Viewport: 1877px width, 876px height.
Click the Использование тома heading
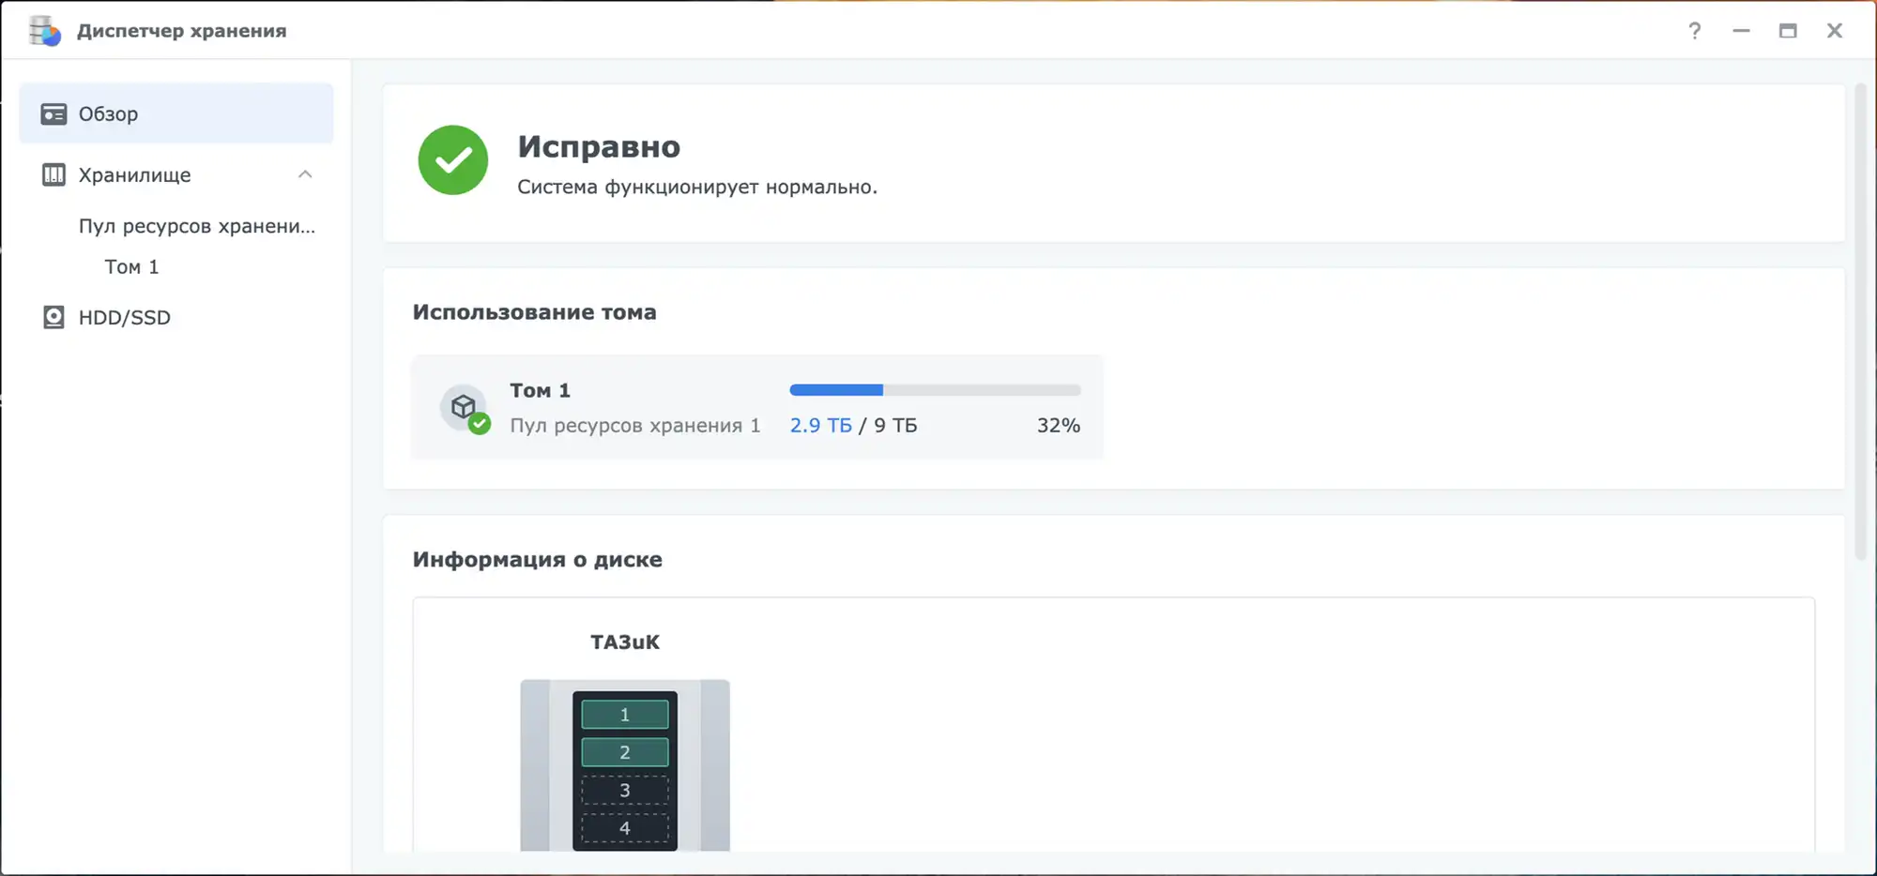tap(534, 312)
